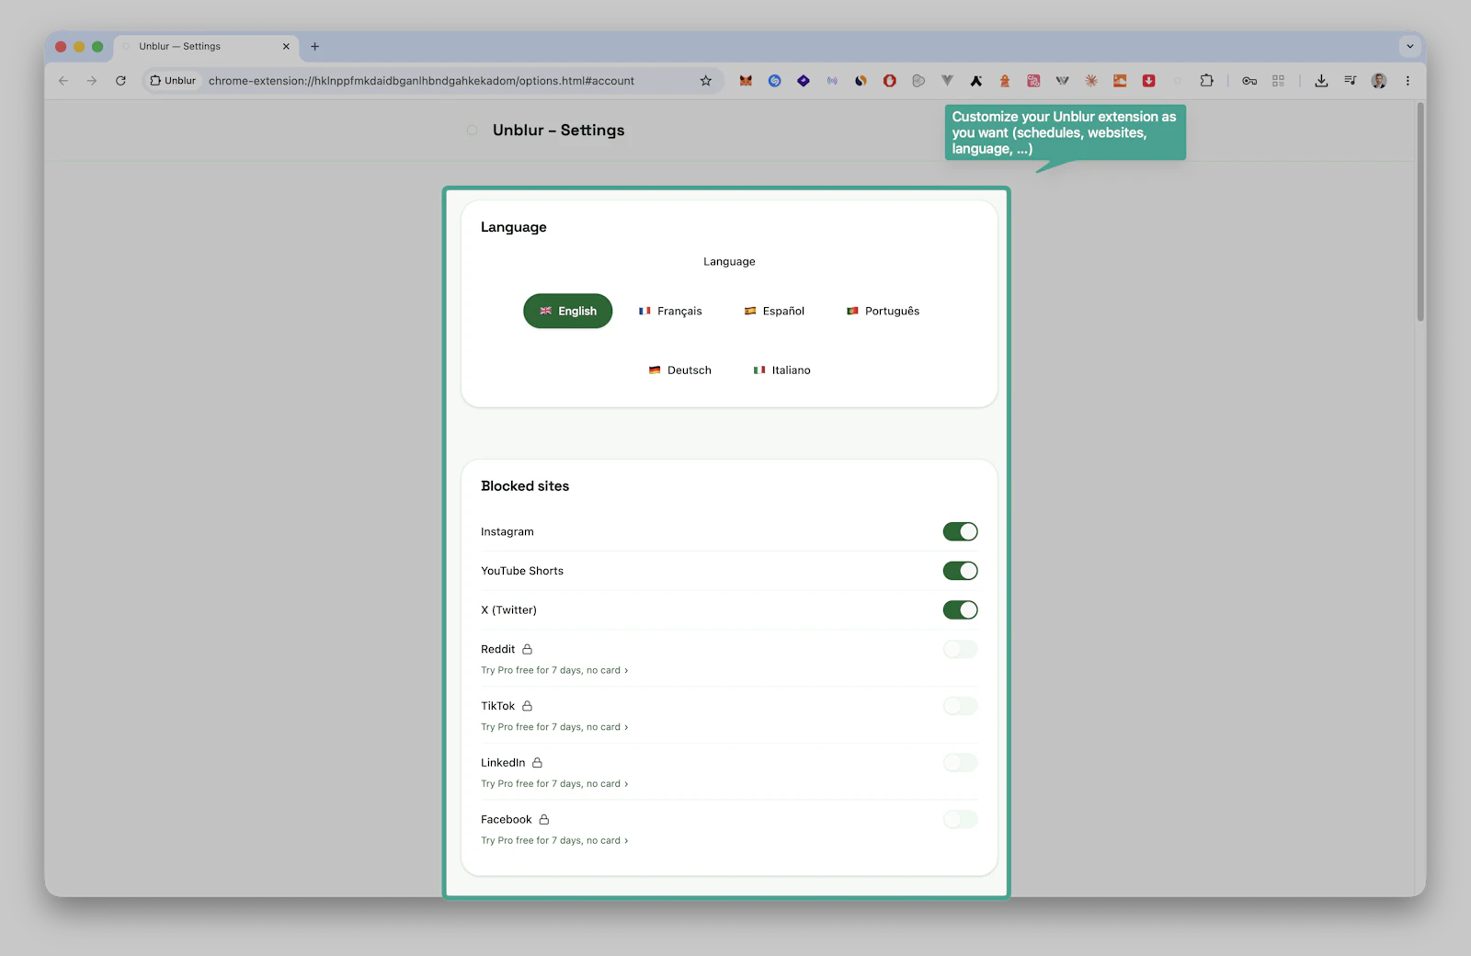Switch language to Français
Screen dimensions: 1471x956
click(x=670, y=311)
